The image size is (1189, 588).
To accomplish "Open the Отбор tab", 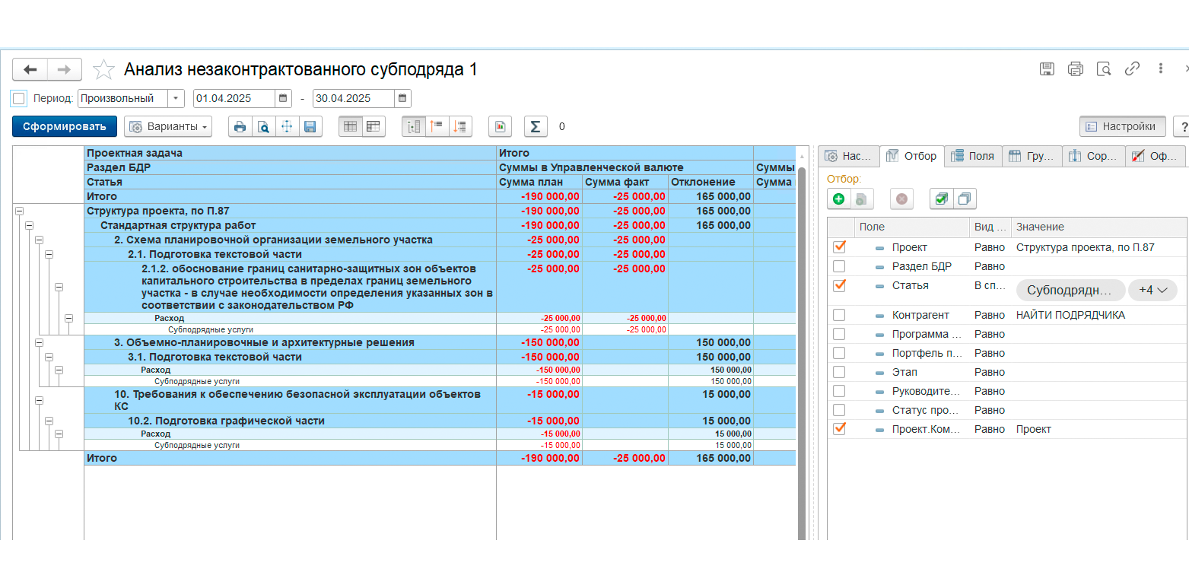I will tap(912, 156).
